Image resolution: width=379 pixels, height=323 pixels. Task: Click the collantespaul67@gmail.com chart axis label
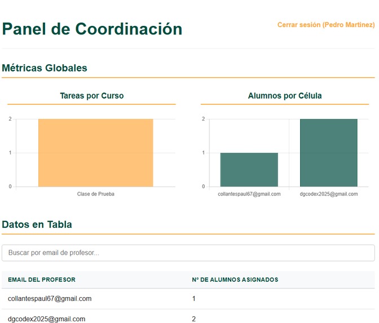pyautogui.click(x=249, y=194)
